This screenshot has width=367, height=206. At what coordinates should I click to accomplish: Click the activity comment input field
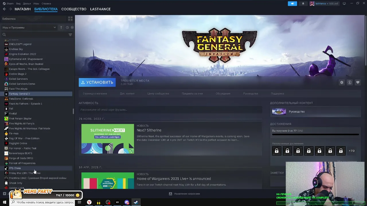coord(170,110)
